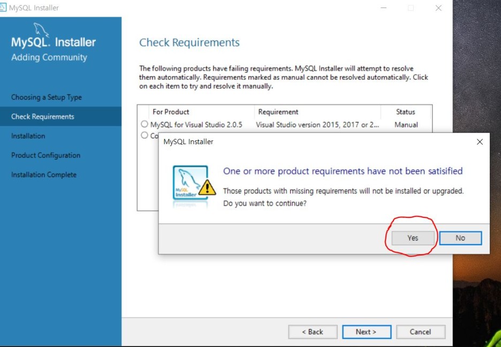Open Installation Complete sidebar step

44,175
